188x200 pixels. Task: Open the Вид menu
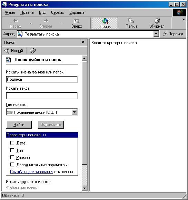click(42, 12)
